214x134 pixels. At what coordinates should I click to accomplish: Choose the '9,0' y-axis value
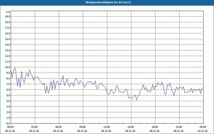pos(8,73)
